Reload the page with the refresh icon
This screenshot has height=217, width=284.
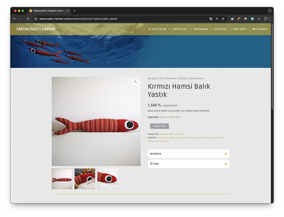[28, 19]
